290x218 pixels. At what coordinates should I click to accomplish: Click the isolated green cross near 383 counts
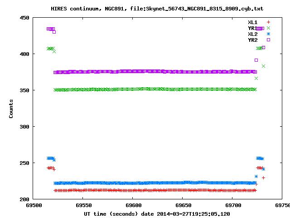[264, 66]
